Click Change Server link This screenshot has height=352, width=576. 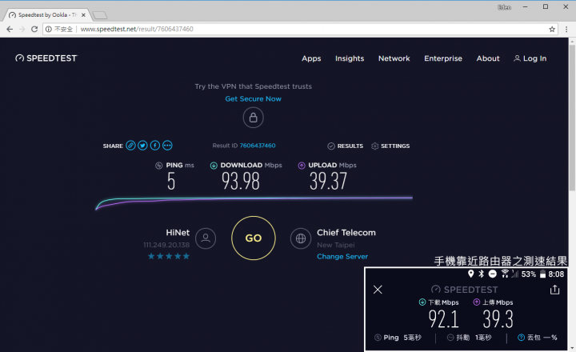pos(342,257)
